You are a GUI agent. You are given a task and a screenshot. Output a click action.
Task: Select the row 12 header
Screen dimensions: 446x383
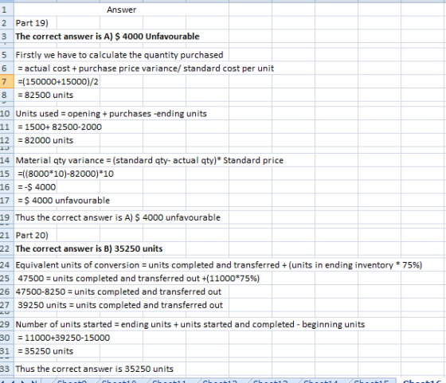tap(6, 140)
